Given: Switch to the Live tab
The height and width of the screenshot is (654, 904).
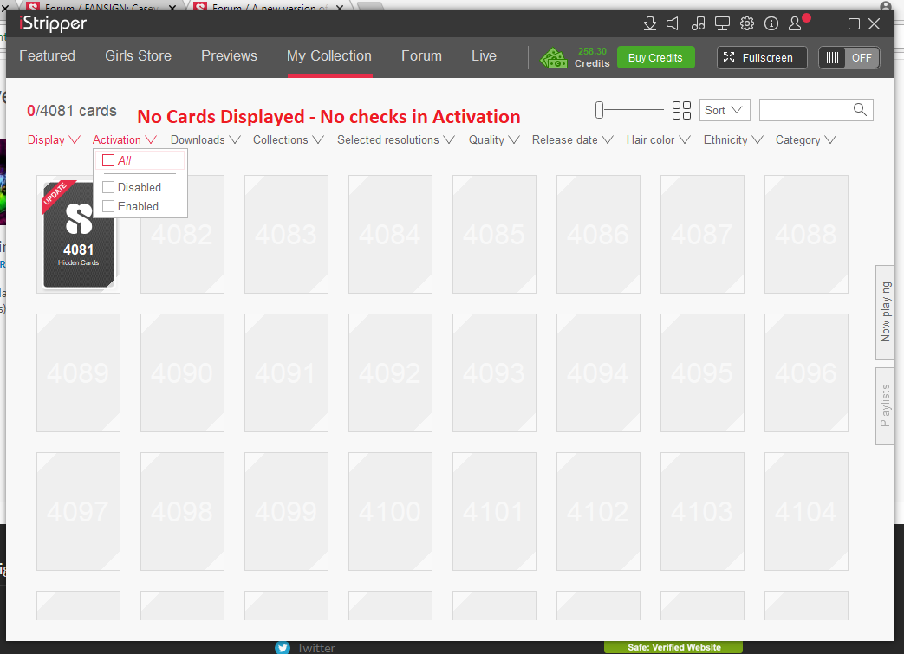Looking at the screenshot, I should [x=484, y=56].
